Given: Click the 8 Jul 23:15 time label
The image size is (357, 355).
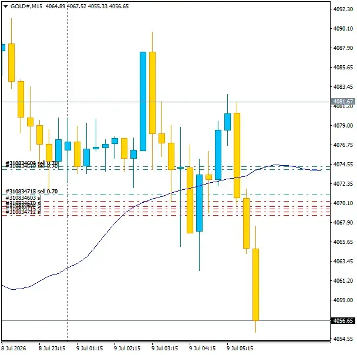Looking at the screenshot, I should pyautogui.click(x=52, y=349).
